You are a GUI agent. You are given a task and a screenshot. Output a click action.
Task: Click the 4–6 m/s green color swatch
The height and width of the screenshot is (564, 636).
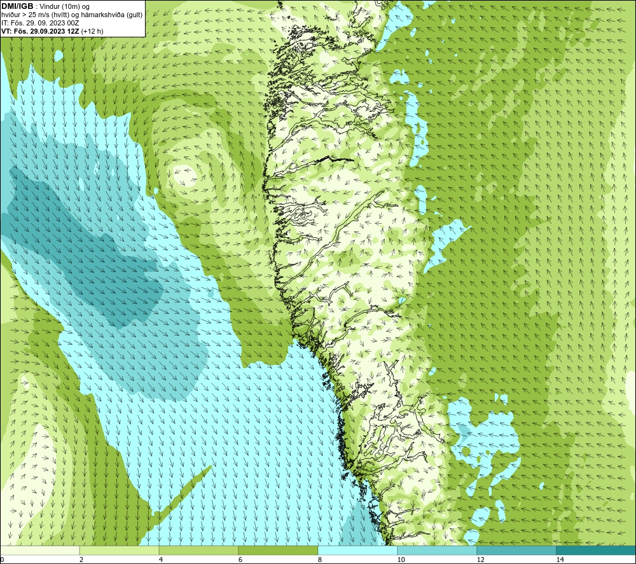pos(198,550)
